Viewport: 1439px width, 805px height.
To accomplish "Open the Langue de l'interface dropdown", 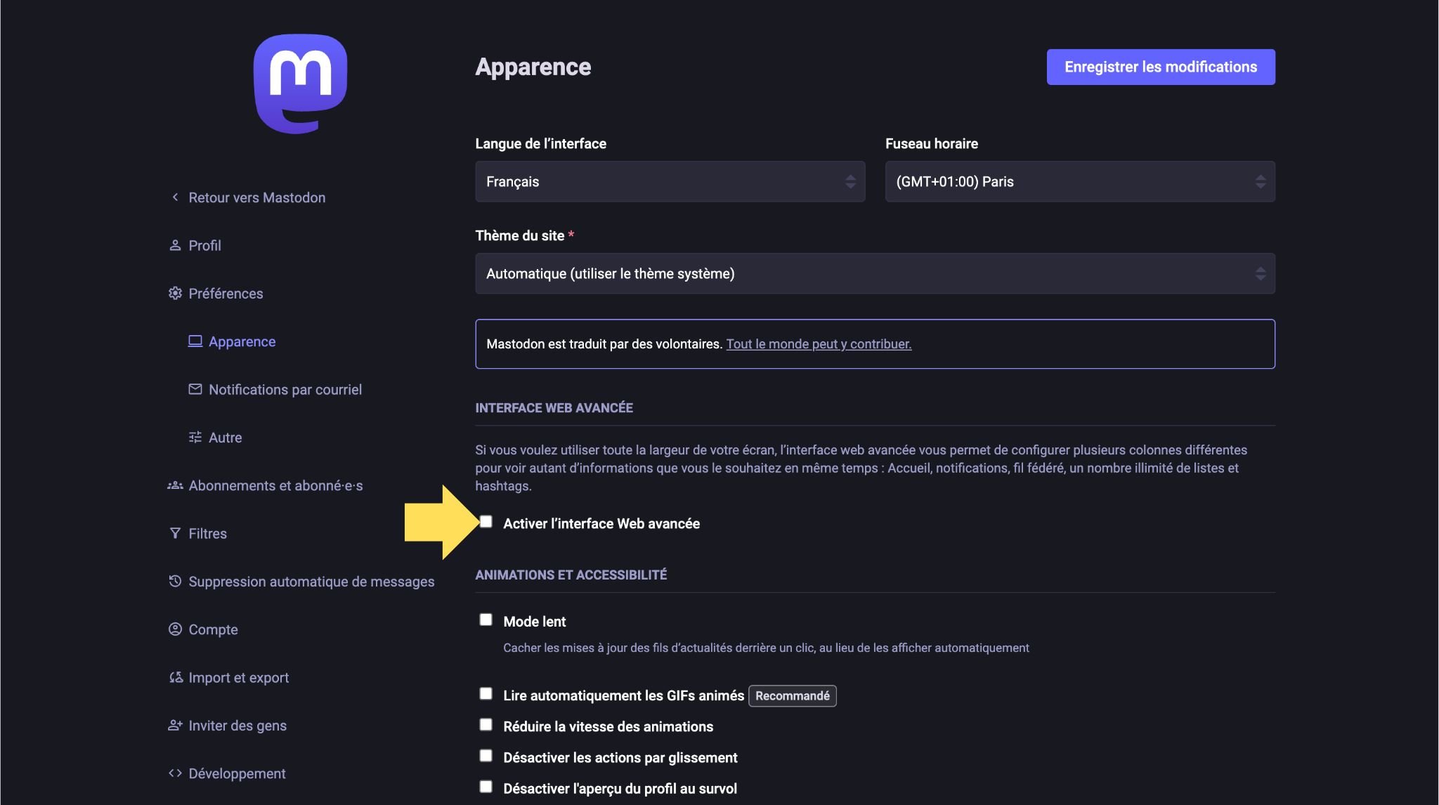I will [670, 181].
